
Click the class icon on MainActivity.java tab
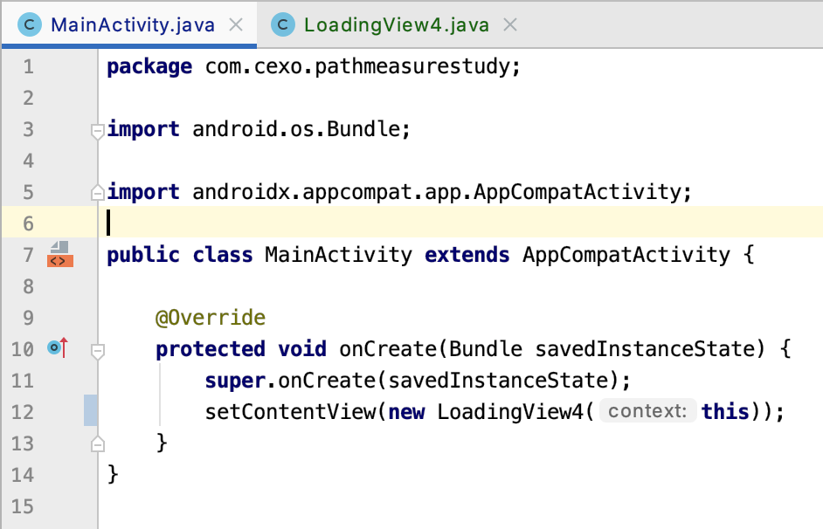(30, 24)
